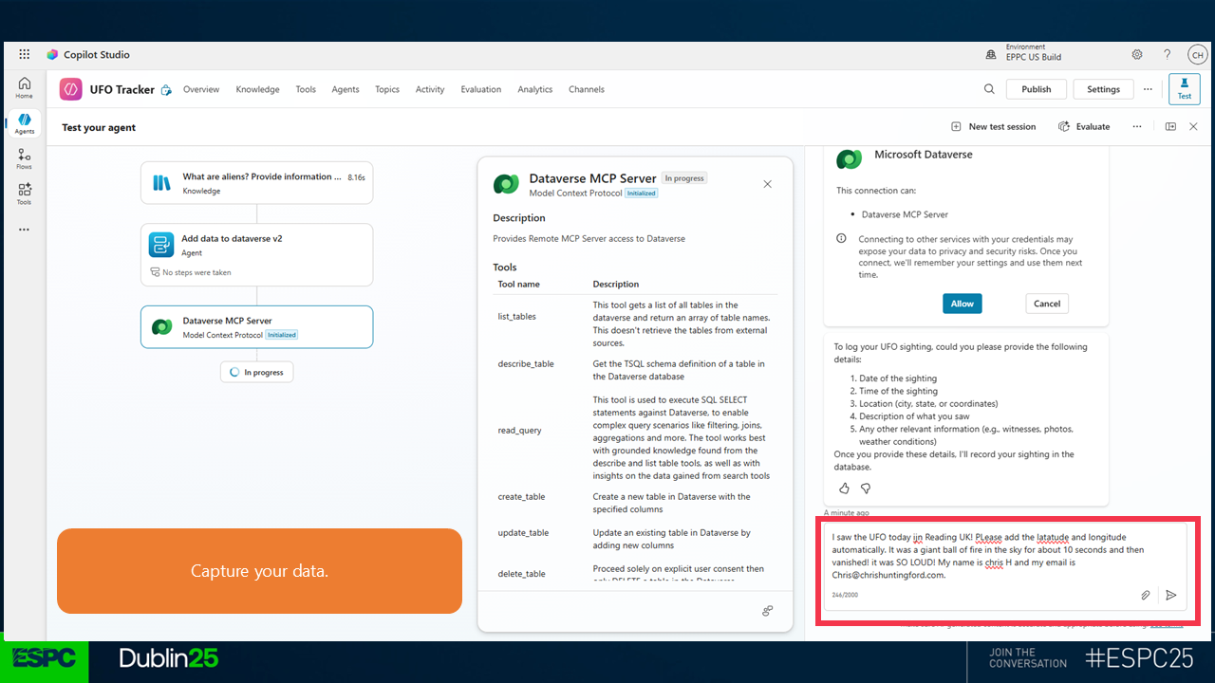The image size is (1215, 683).
Task: Open Tools in left sidebar
Action: point(24,194)
